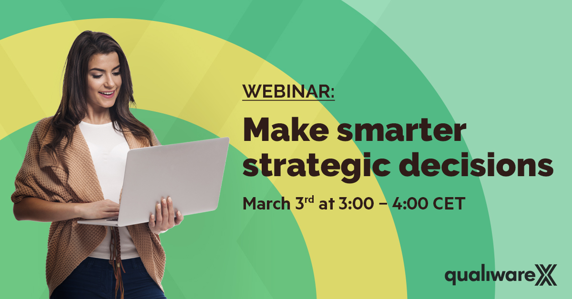
Task: Click the "Make smarter strategic decisions" headline
Action: (x=398, y=148)
